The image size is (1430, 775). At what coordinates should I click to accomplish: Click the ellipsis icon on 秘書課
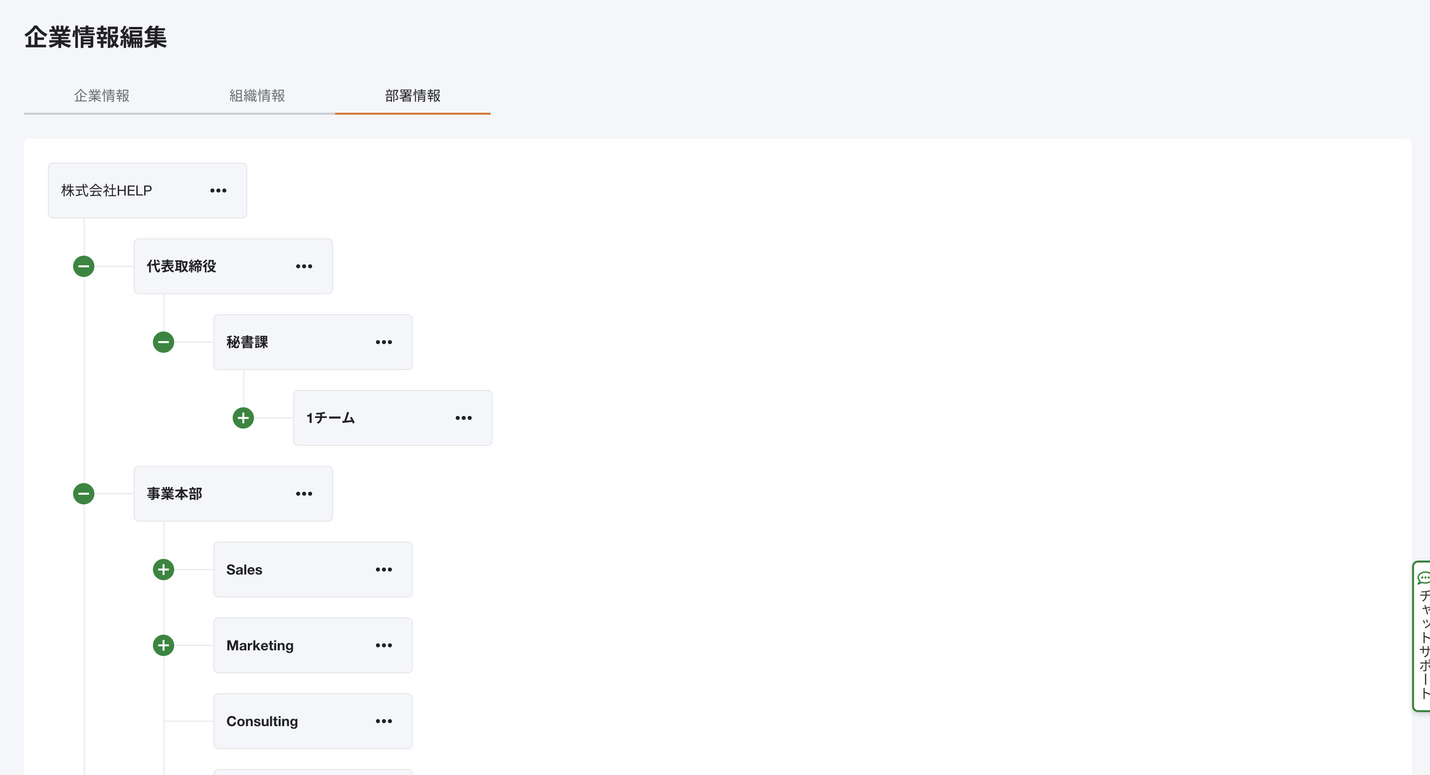click(x=383, y=342)
